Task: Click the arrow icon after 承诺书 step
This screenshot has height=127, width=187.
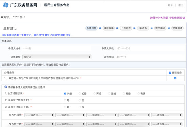Action: [152, 28]
